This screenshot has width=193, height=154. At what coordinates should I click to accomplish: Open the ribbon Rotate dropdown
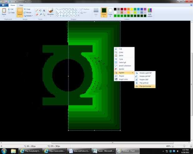pyautogui.click(x=28, y=16)
